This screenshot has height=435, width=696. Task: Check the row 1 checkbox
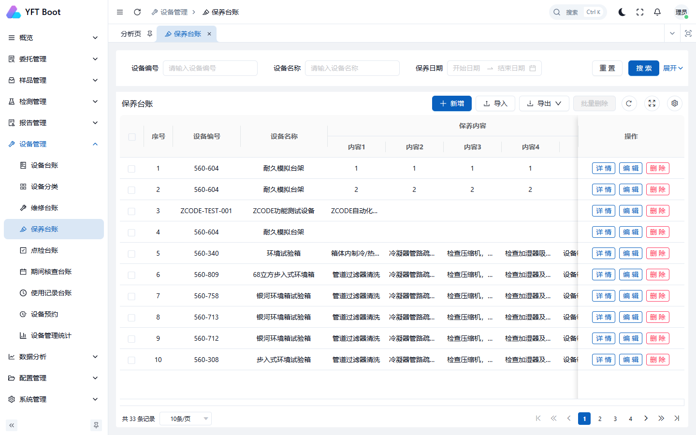pos(131,169)
